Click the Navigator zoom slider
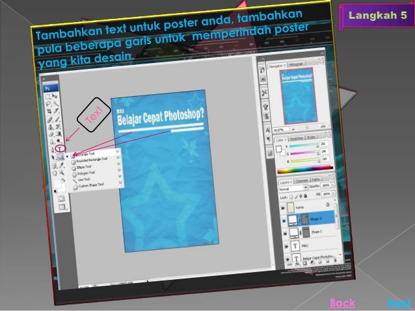This screenshot has width=415, height=311. coord(307,127)
